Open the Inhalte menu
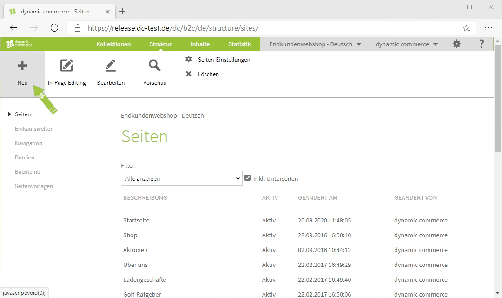Image resolution: width=502 pixels, height=298 pixels. pyautogui.click(x=200, y=44)
